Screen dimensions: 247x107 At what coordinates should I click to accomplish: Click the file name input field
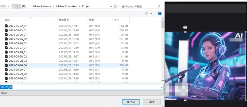[x=82, y=87]
